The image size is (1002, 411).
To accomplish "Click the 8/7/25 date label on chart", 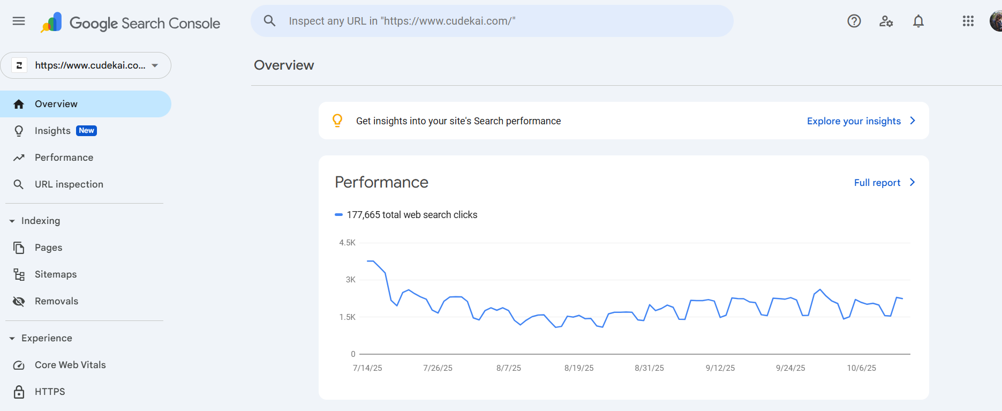I will tap(509, 368).
